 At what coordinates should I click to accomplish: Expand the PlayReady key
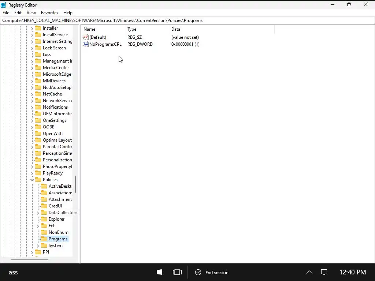pyautogui.click(x=32, y=173)
